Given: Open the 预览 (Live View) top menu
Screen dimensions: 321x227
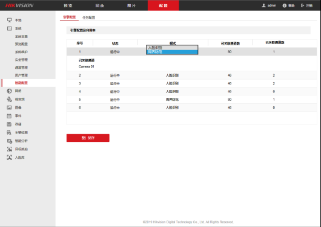Looking at the screenshot, I should click(x=68, y=5).
